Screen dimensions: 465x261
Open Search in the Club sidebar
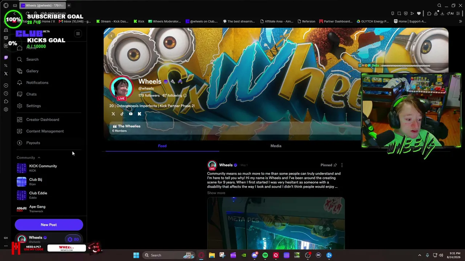point(32,59)
